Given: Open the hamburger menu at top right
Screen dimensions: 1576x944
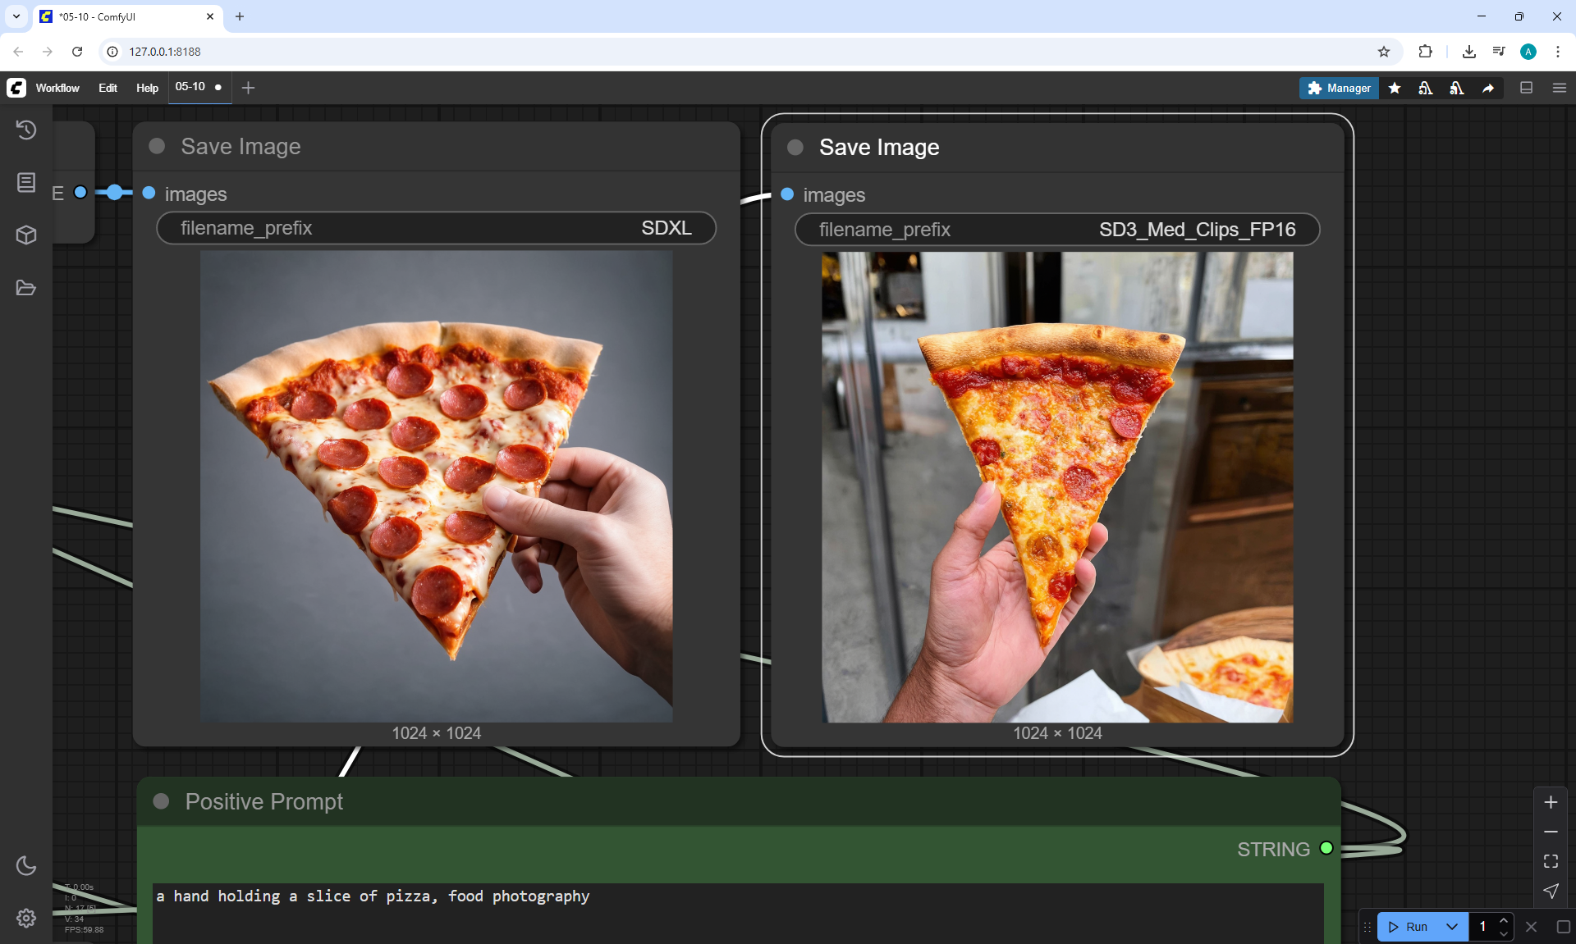Looking at the screenshot, I should pyautogui.click(x=1560, y=88).
